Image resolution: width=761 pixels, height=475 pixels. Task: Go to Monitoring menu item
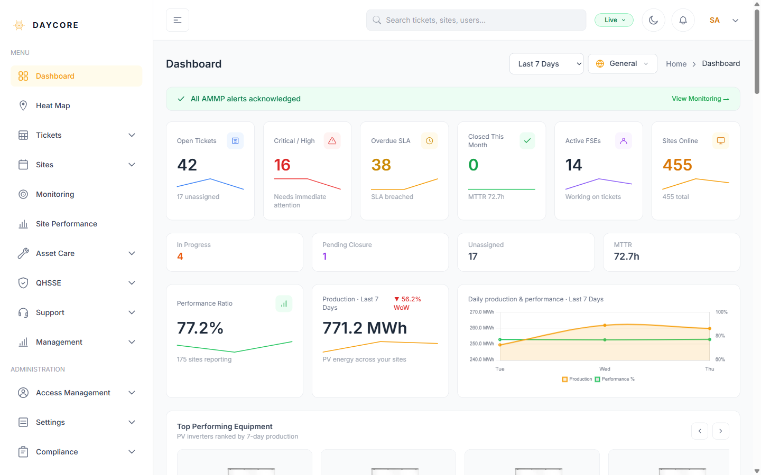click(76, 194)
